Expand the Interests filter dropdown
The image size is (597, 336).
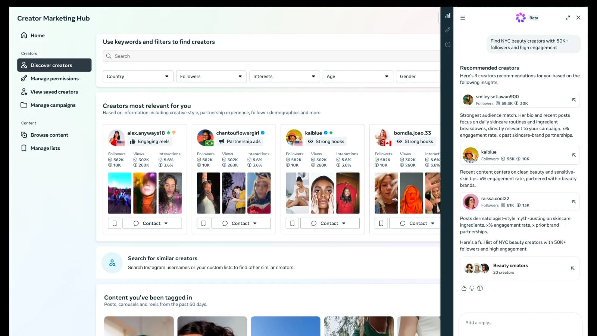285,76
